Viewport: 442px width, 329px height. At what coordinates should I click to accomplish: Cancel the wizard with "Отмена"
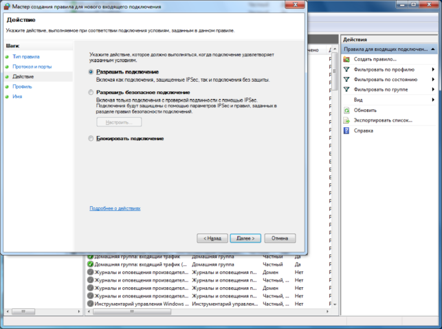[280, 238]
